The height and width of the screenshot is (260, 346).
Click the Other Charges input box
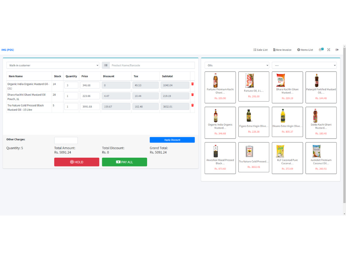66,140
